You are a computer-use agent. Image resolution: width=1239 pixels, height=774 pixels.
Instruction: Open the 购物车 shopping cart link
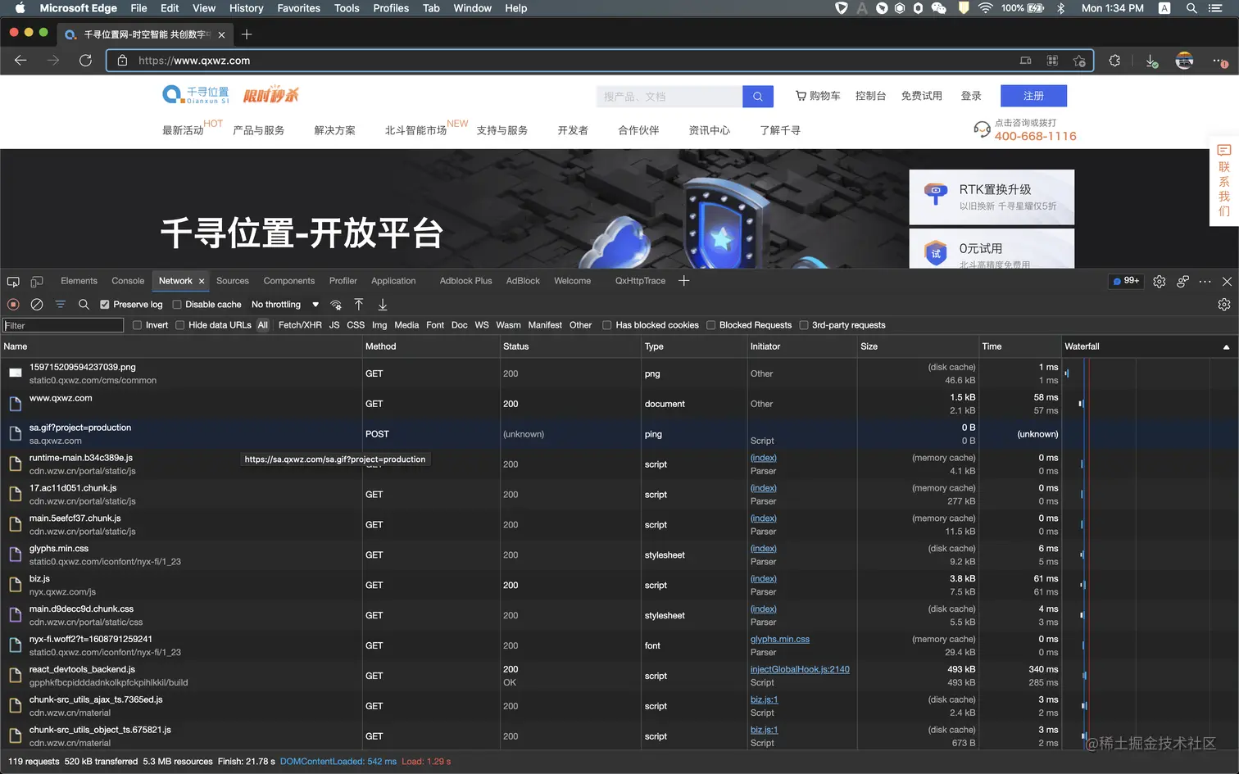click(x=818, y=96)
